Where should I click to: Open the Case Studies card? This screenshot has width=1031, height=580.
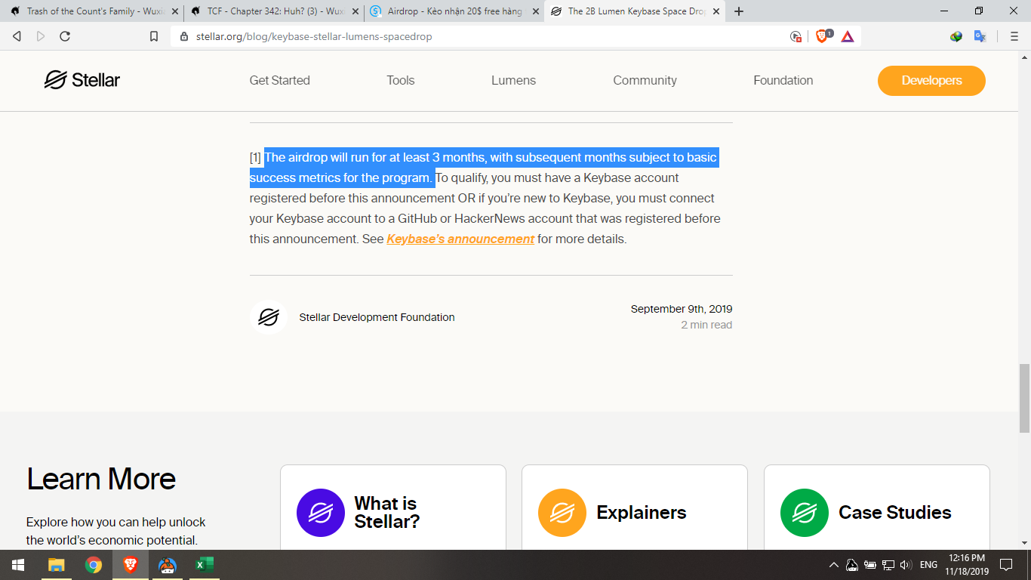pos(877,507)
